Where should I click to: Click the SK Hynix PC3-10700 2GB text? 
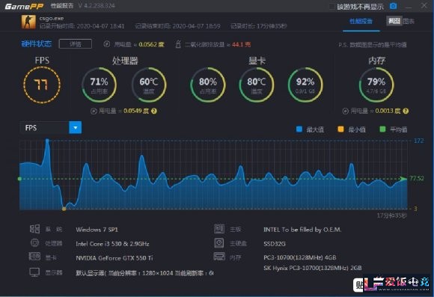click(x=313, y=268)
